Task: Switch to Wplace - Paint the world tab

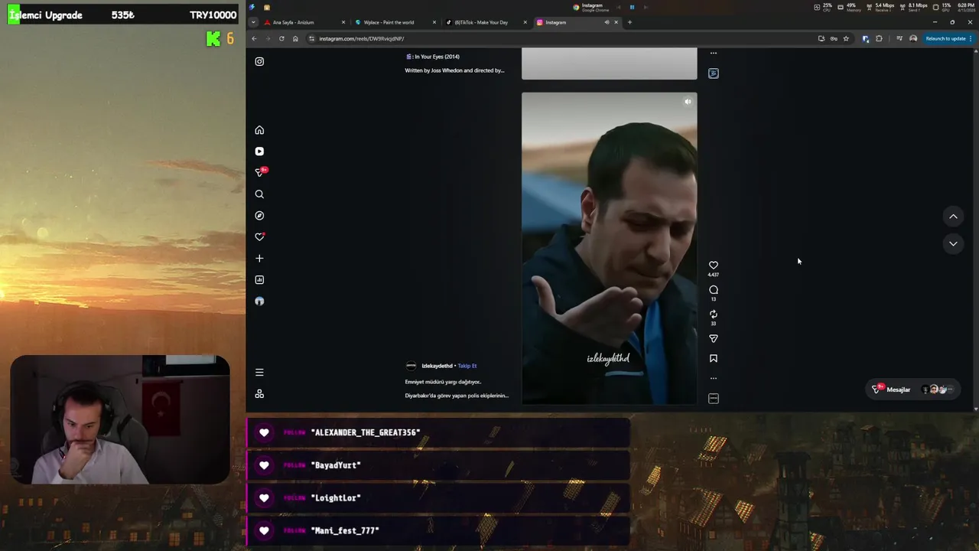Action: click(395, 22)
